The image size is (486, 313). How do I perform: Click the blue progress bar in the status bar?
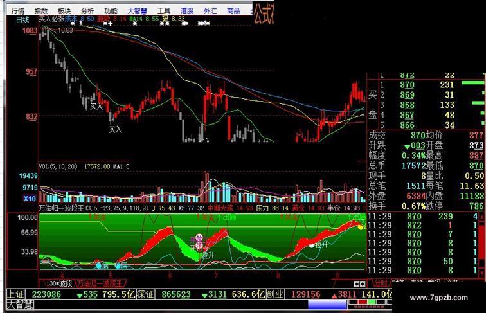coord(327,305)
